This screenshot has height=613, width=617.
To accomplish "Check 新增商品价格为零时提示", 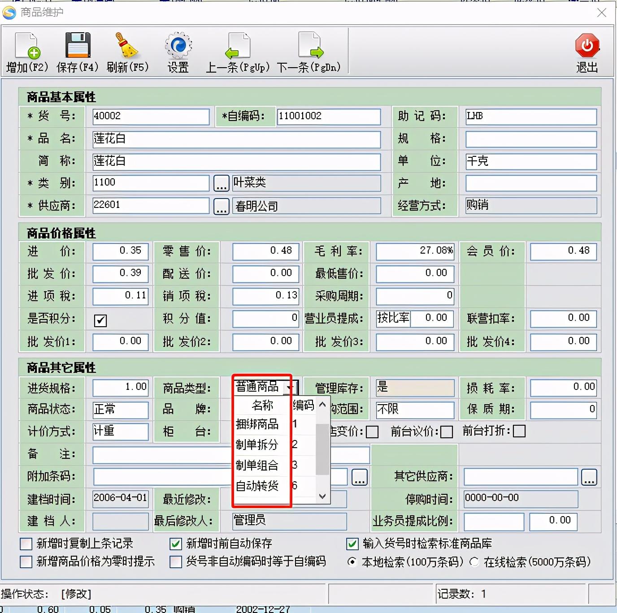I will (x=26, y=562).
